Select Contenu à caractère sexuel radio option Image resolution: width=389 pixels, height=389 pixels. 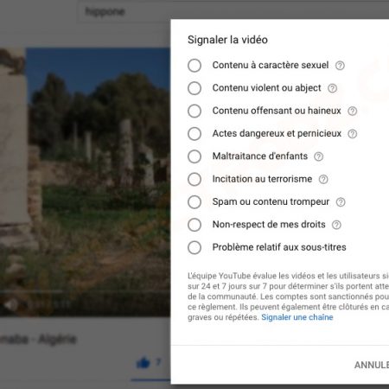(x=194, y=66)
